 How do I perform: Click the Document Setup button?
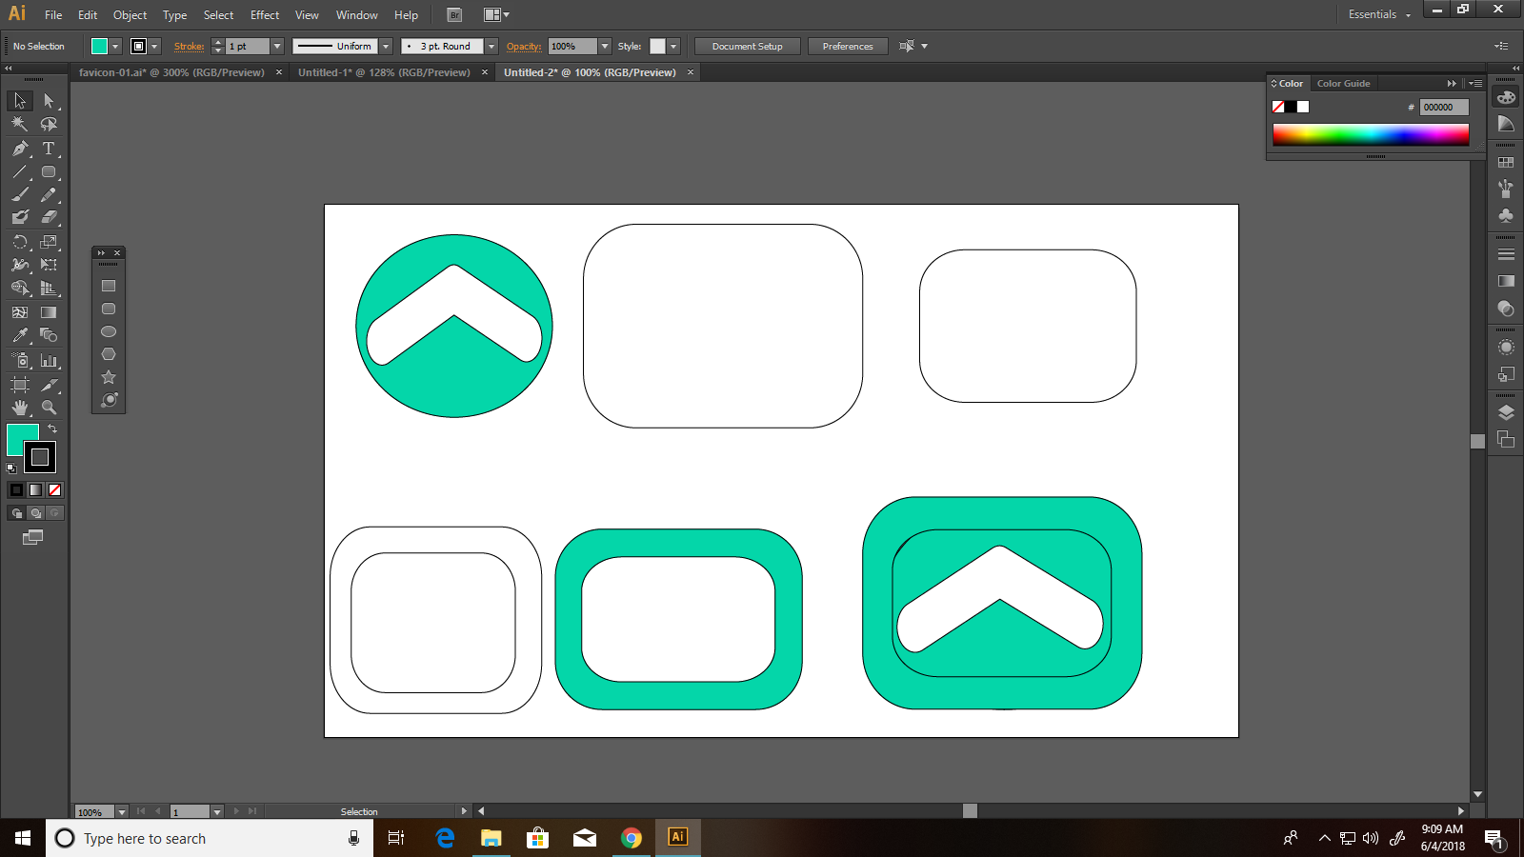pos(747,45)
